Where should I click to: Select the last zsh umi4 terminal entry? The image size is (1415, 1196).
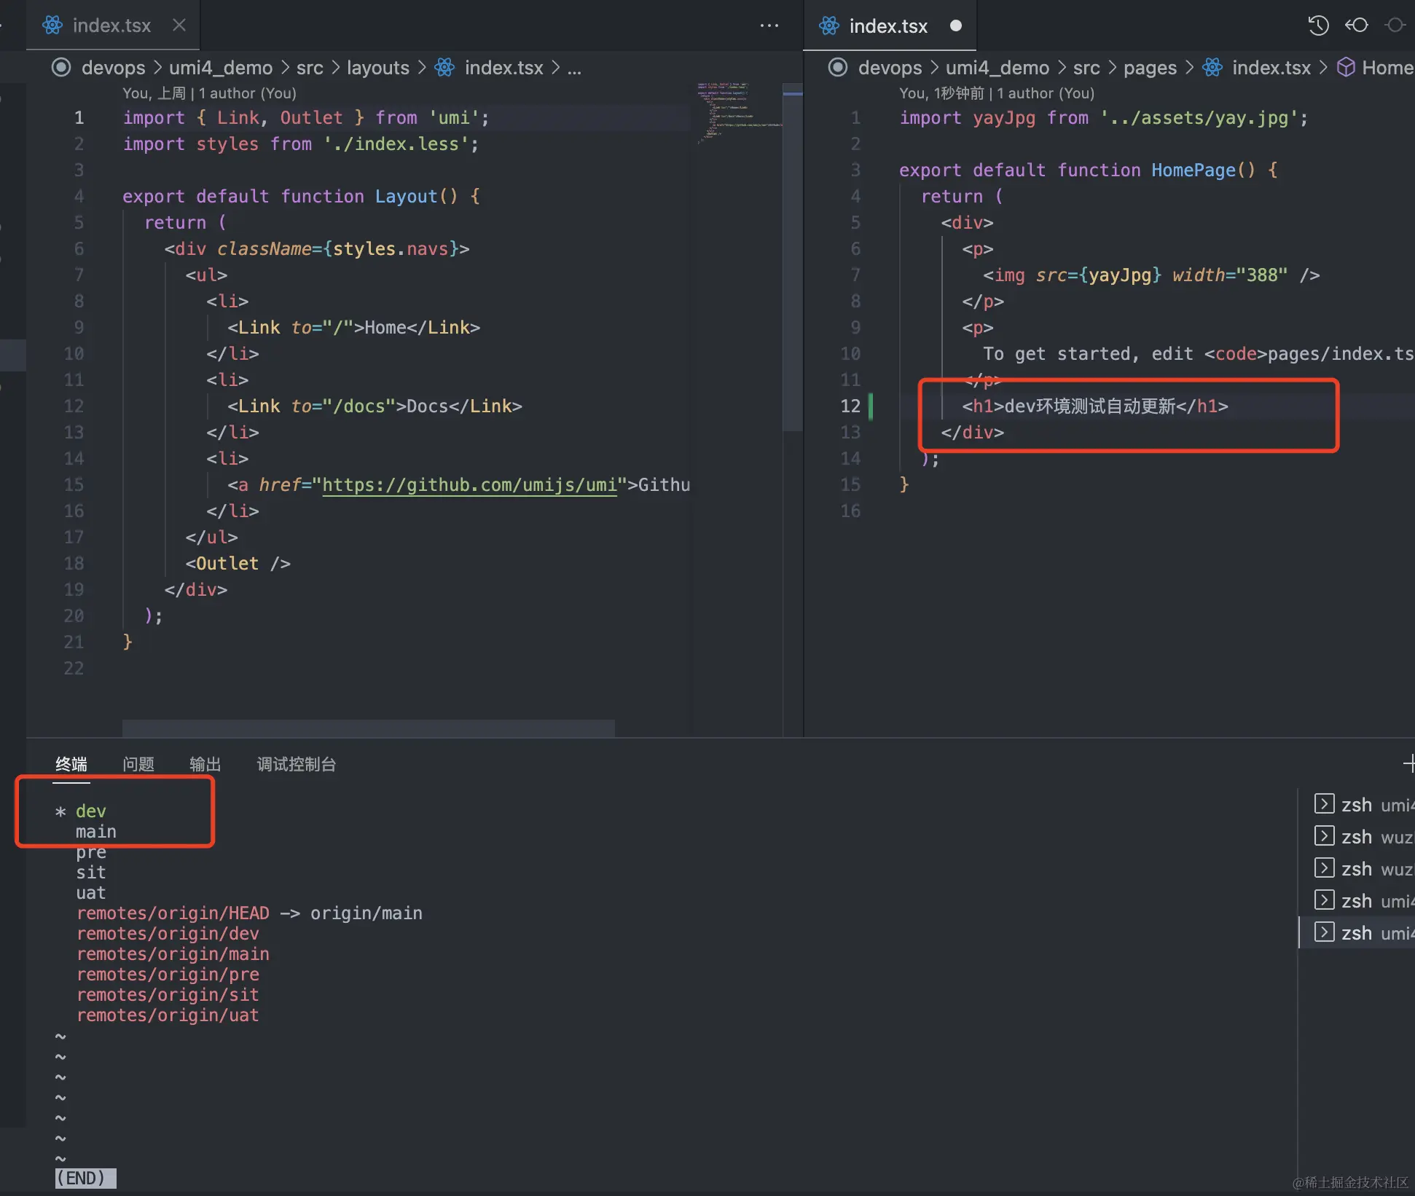click(1363, 933)
